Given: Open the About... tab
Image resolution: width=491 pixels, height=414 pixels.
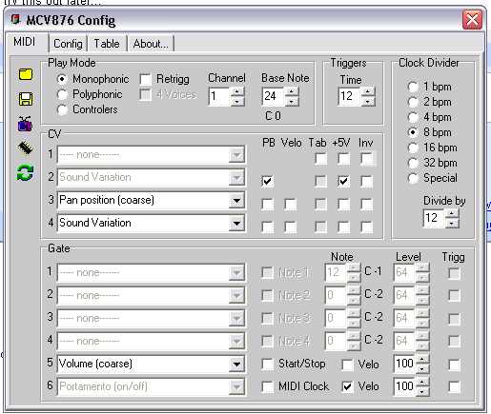Looking at the screenshot, I should (151, 44).
